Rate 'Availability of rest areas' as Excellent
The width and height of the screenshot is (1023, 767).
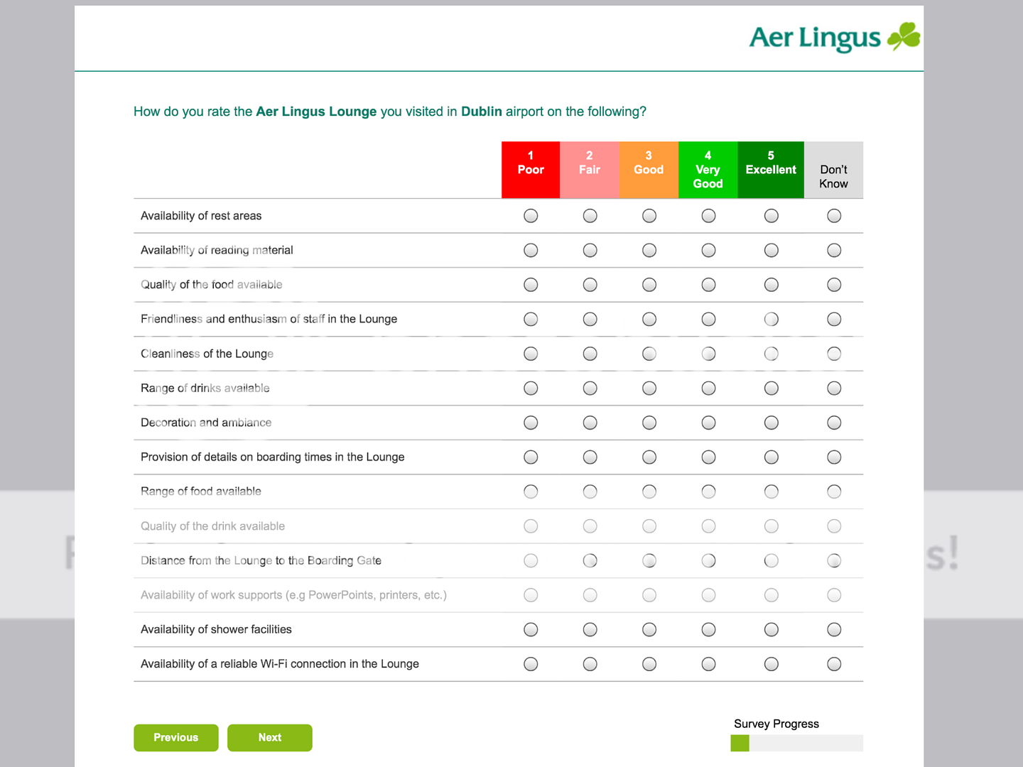tap(771, 215)
